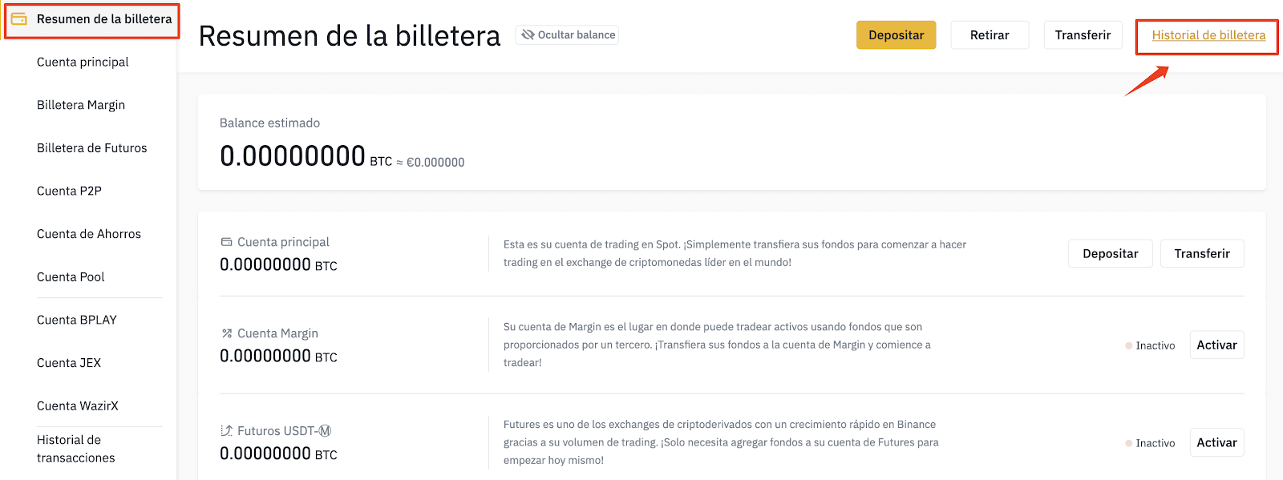Click Transferir in Cuenta principal row
Screen dimensions: 1283x480
click(1202, 253)
